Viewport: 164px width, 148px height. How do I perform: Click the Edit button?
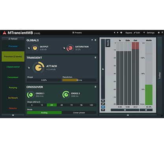[x=137, y=33]
